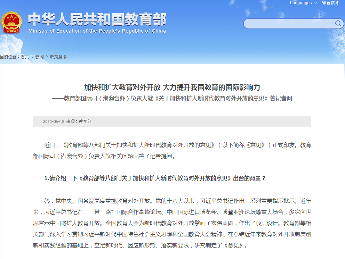345x259 pixels.
Task: Click the Languages chevron arrow
Action: point(315,3)
